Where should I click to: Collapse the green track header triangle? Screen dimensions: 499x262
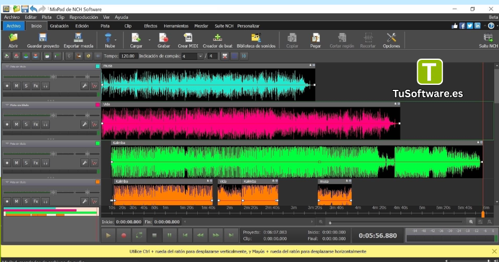[7, 143]
